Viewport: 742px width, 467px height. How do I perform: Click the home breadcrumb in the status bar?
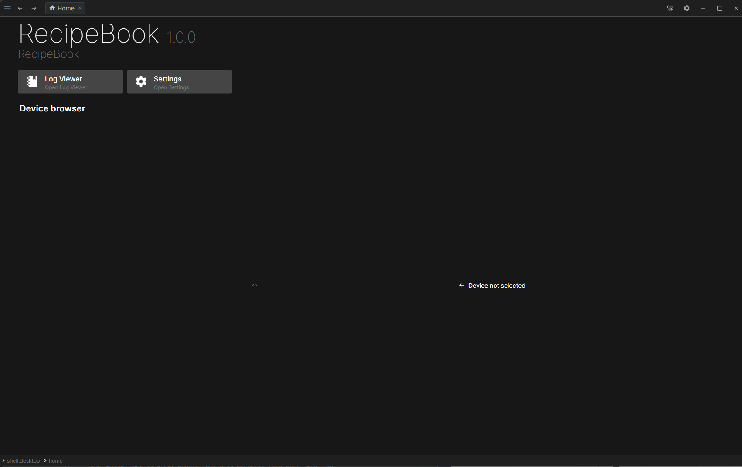pyautogui.click(x=56, y=461)
